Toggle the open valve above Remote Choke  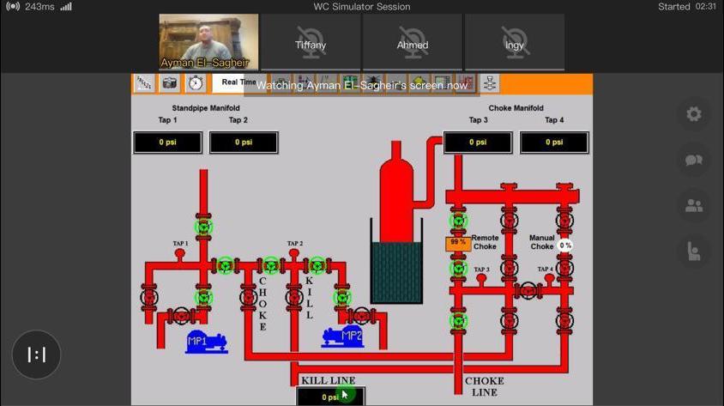458,221
